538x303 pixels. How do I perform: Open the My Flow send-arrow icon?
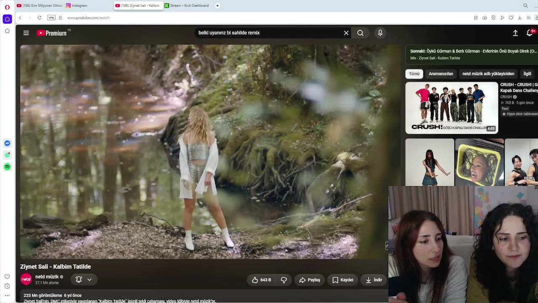tap(502, 18)
